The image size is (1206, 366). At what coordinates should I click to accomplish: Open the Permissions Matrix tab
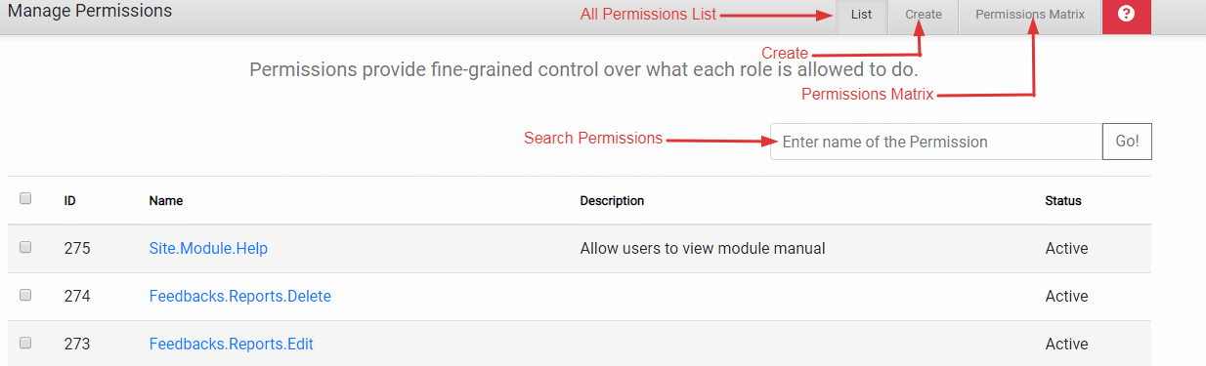click(1030, 16)
